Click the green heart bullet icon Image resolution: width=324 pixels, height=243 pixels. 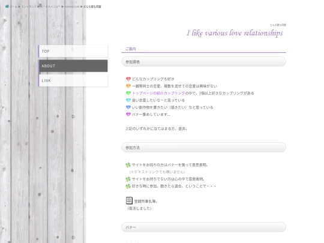tap(128, 93)
